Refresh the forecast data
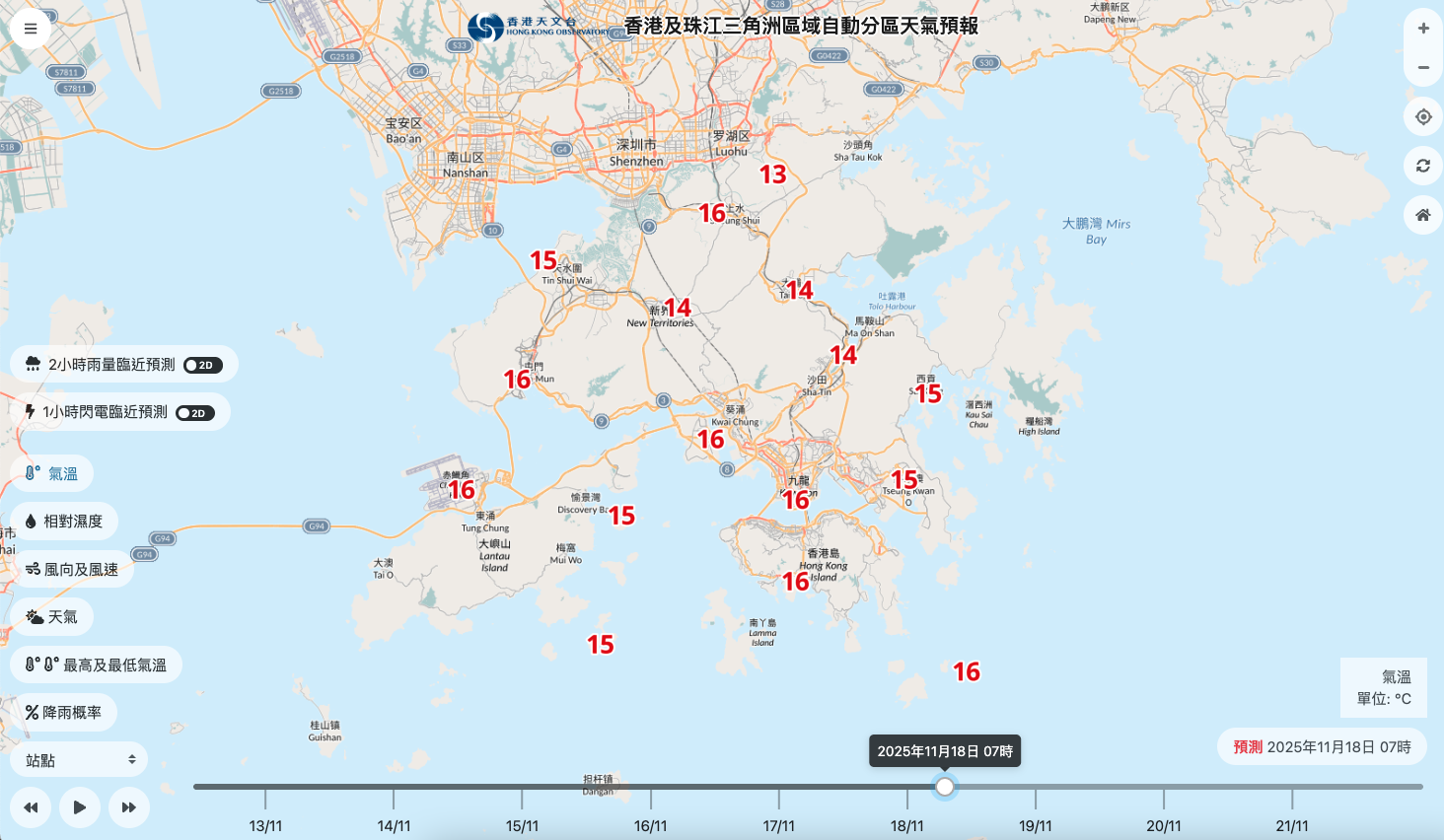1444x840 pixels. (1422, 166)
